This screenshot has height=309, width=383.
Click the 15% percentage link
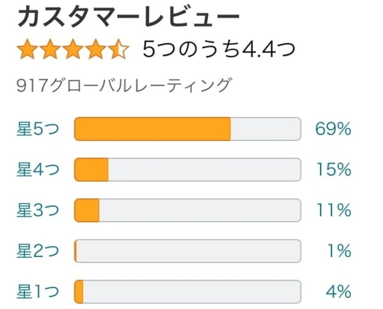coord(334,170)
